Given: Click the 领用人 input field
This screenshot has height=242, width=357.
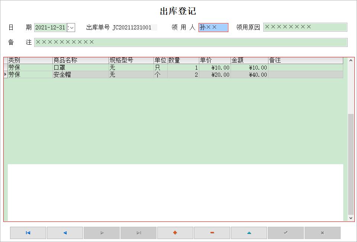Looking at the screenshot, I should coord(213,27).
